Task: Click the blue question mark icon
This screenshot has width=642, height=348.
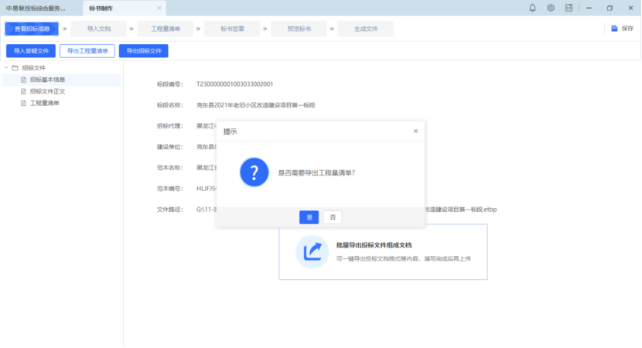Action: [x=254, y=172]
